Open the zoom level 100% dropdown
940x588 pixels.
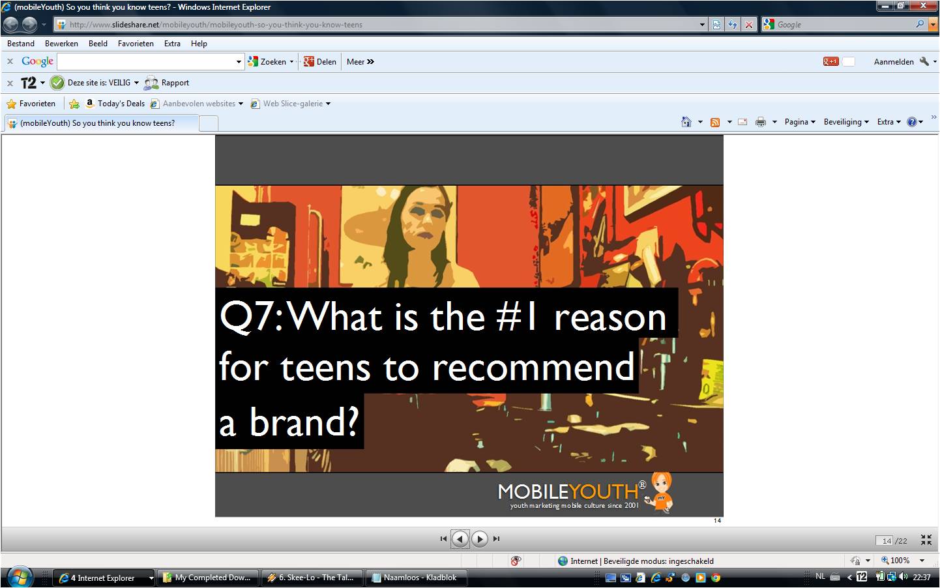click(x=922, y=561)
